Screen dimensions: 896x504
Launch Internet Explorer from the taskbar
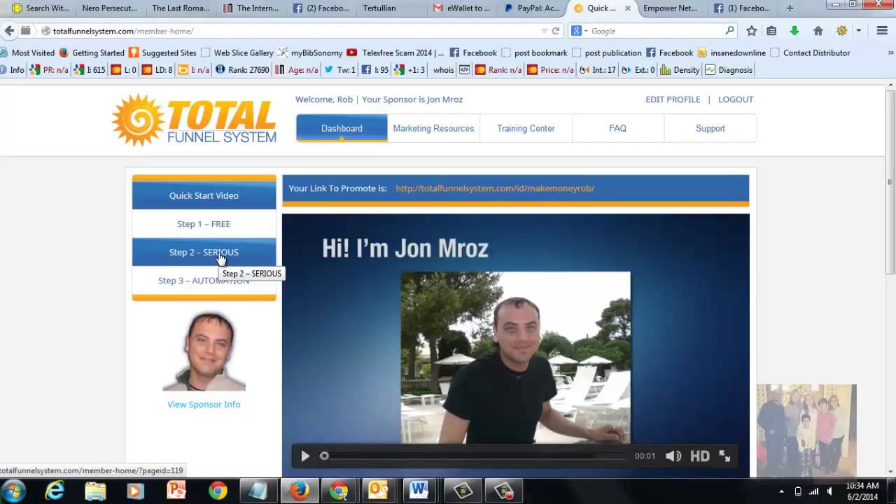pos(55,491)
